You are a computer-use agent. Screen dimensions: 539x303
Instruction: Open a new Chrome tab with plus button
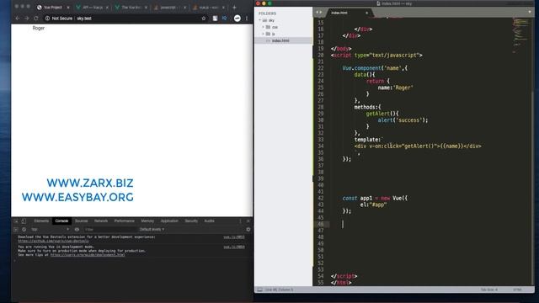pos(234,8)
